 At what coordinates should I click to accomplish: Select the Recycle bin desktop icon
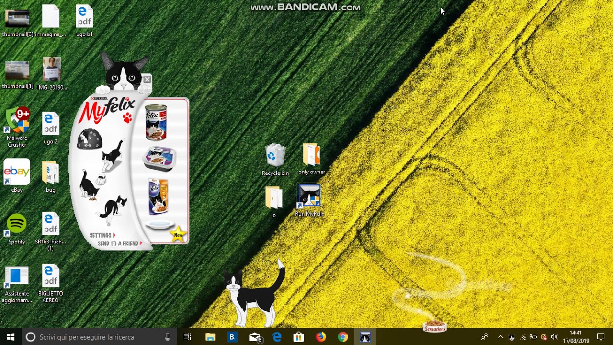coord(275,160)
